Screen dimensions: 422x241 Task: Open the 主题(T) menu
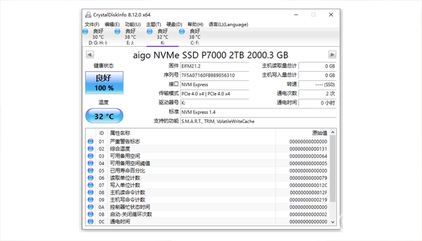(x=154, y=24)
